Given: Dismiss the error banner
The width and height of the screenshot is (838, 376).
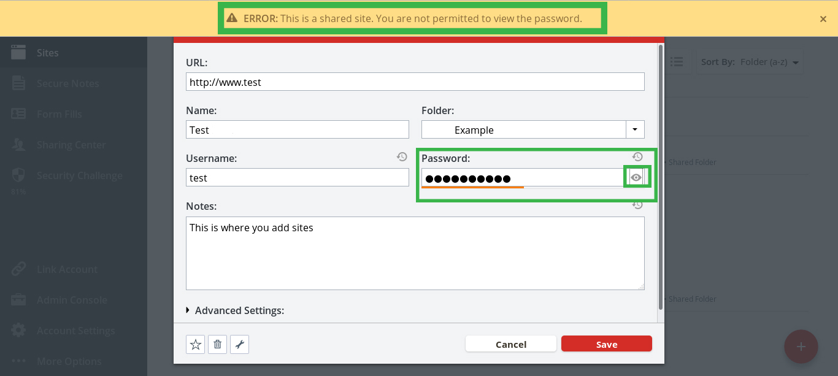Looking at the screenshot, I should [823, 19].
